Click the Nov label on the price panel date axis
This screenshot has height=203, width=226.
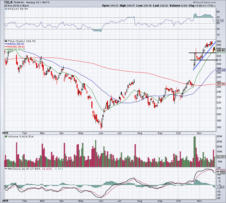point(199,133)
